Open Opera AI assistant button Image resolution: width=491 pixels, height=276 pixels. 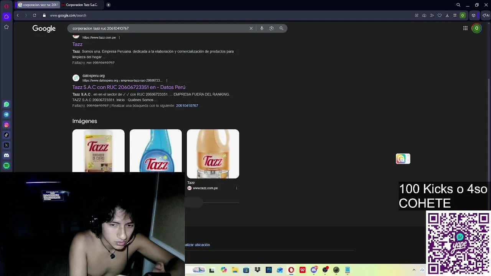pos(486,15)
